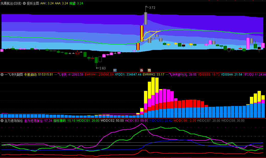Click the 涨 event marker icon
The height and width of the screenshot is (158, 266).
pyautogui.click(x=141, y=70)
